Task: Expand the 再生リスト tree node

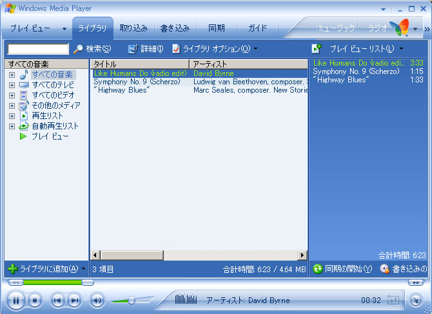Action: [x=12, y=116]
